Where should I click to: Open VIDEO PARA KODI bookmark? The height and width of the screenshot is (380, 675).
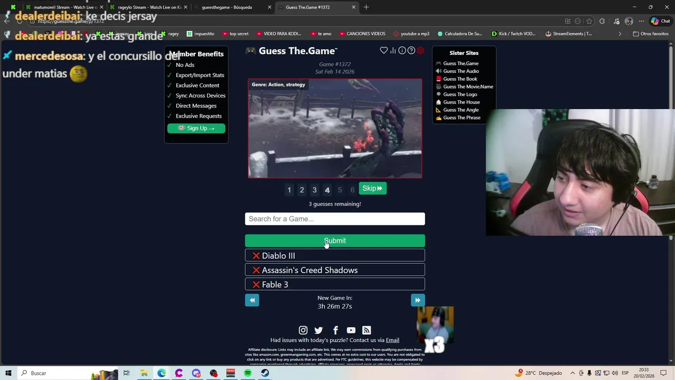coord(278,34)
